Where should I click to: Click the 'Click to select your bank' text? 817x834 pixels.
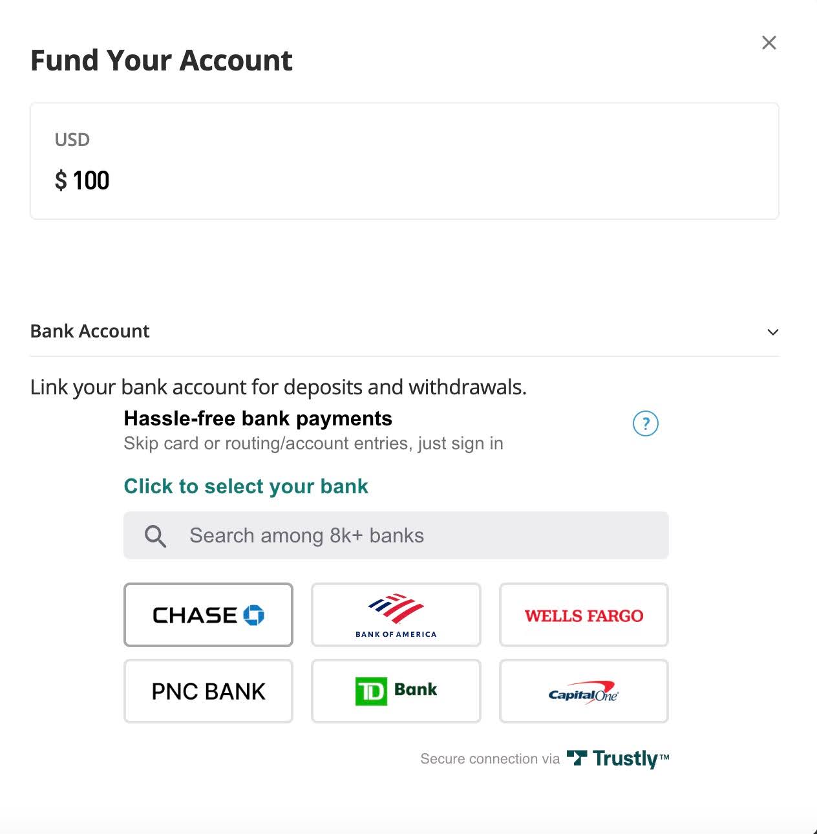coord(246,486)
